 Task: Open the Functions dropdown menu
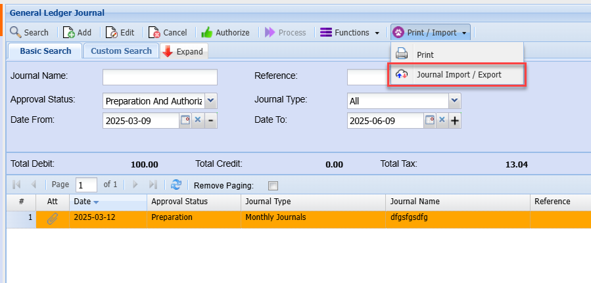coord(350,32)
